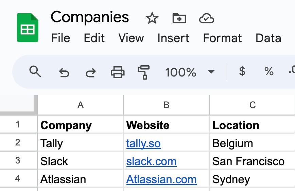Redo the last action

[91, 73]
